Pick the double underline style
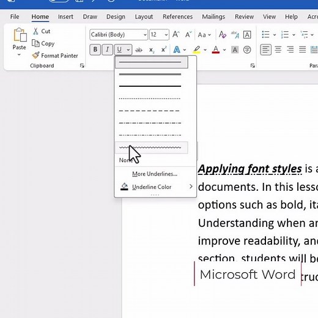 152,75
